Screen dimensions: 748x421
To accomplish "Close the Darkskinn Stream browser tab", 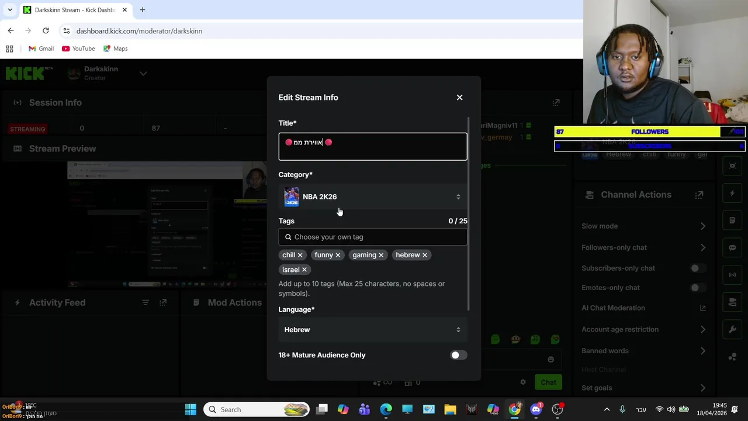I will pos(124,10).
